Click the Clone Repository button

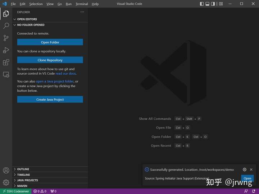tap(50, 60)
